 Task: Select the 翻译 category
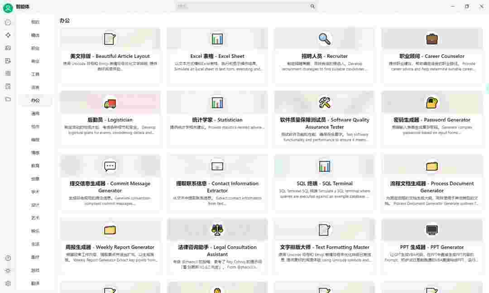coord(35,283)
